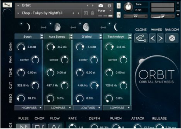Step the G Wind sound selector arrows
181x129 pixels.
[x=101, y=36]
